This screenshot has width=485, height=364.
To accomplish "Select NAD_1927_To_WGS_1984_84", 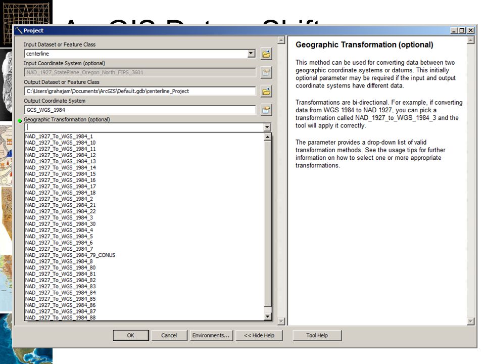I will [144, 293].
